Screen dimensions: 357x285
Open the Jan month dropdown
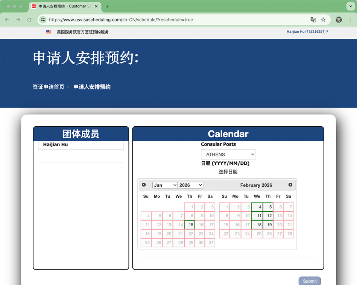pos(165,185)
